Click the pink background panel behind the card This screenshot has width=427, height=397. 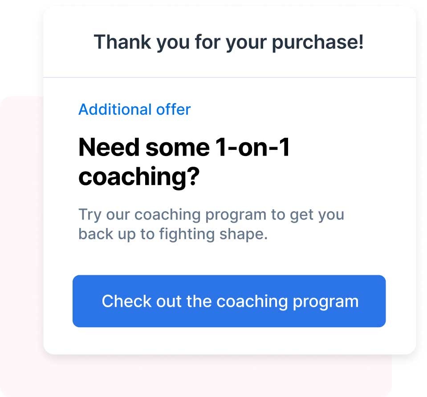(x=21, y=245)
